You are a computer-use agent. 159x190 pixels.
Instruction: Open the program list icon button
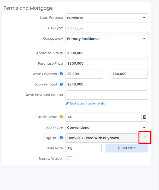(x=144, y=138)
